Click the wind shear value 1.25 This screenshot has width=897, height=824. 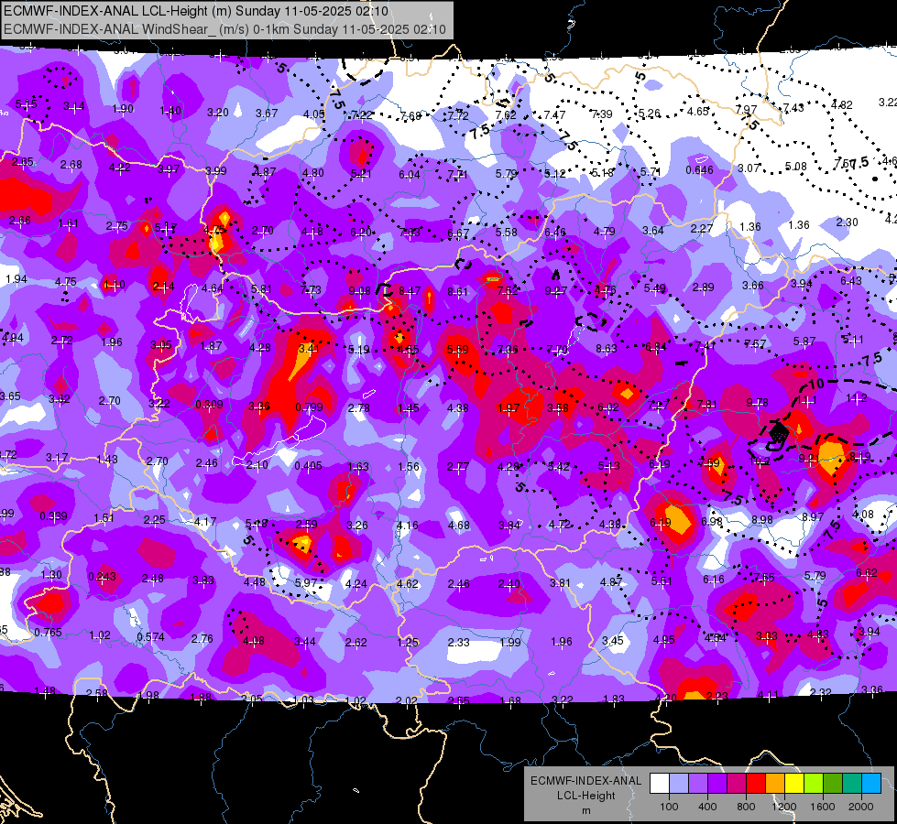pos(408,642)
